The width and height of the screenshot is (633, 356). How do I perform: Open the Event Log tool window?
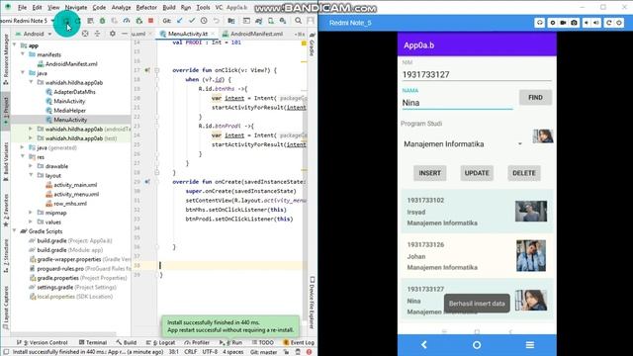tap(299, 342)
